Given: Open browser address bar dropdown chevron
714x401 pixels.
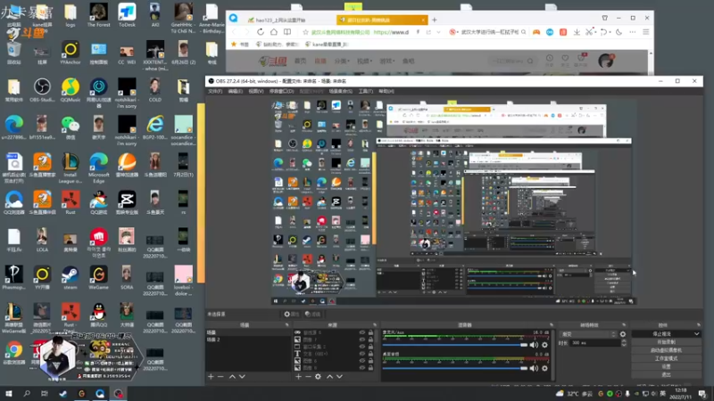Looking at the screenshot, I should click(x=438, y=32).
